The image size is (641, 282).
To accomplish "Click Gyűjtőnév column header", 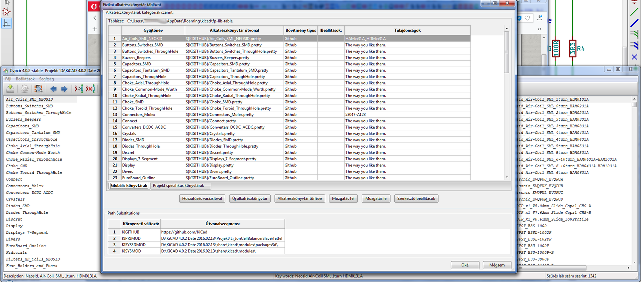I will [x=153, y=30].
